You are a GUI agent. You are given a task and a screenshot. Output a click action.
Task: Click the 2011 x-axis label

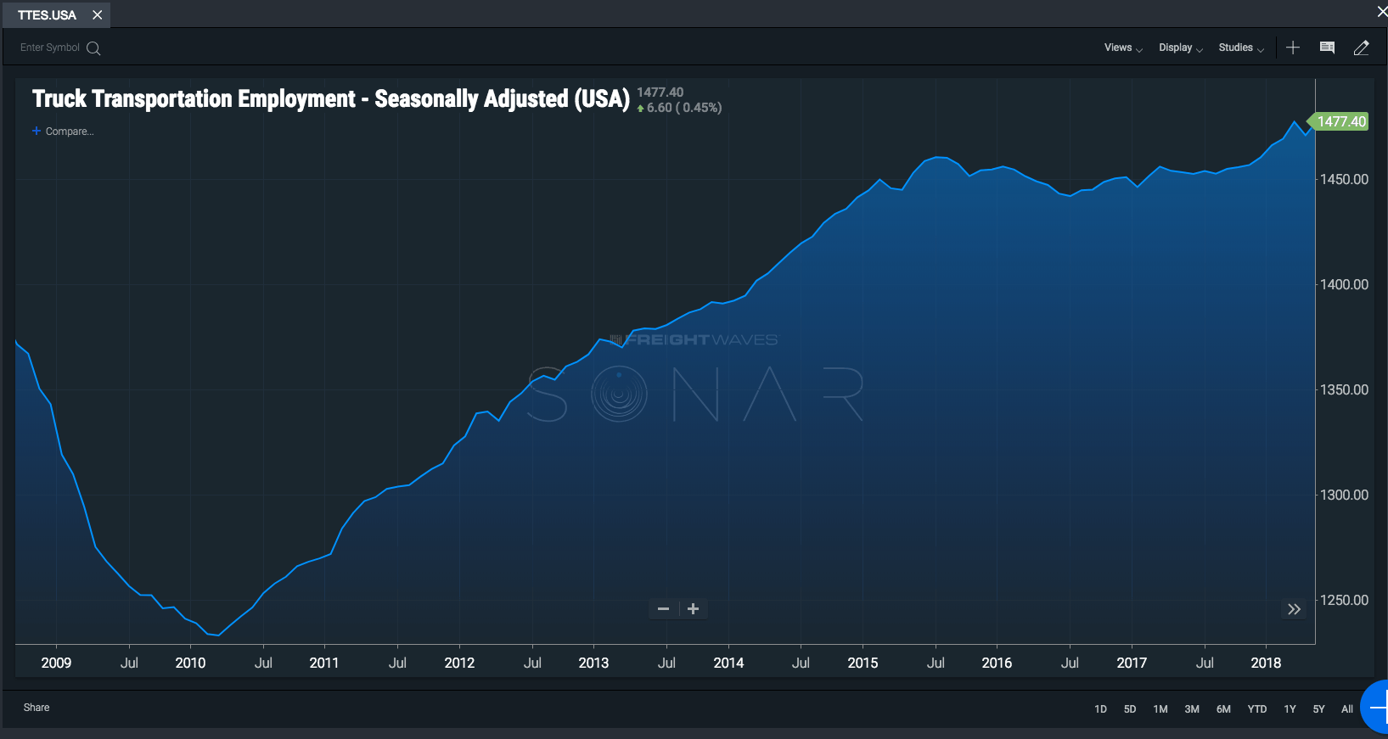[x=324, y=663]
